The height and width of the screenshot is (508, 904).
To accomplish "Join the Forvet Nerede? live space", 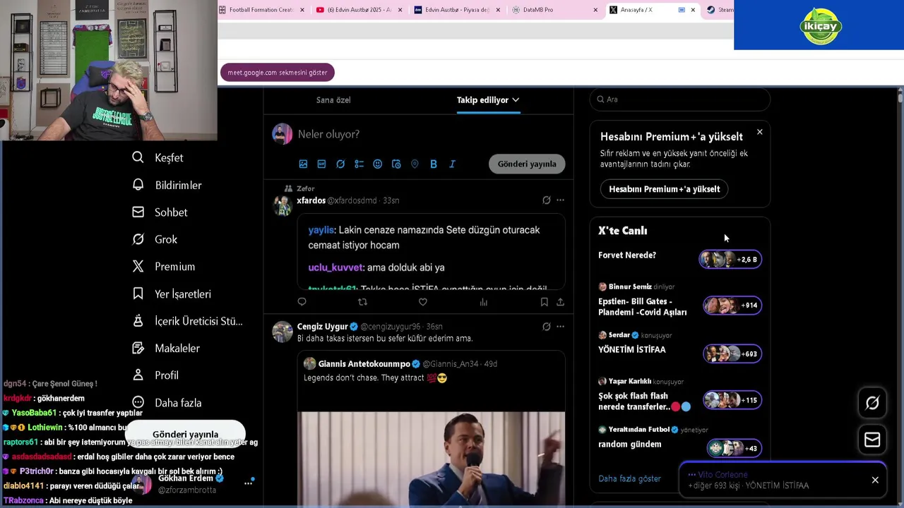I will [679, 259].
